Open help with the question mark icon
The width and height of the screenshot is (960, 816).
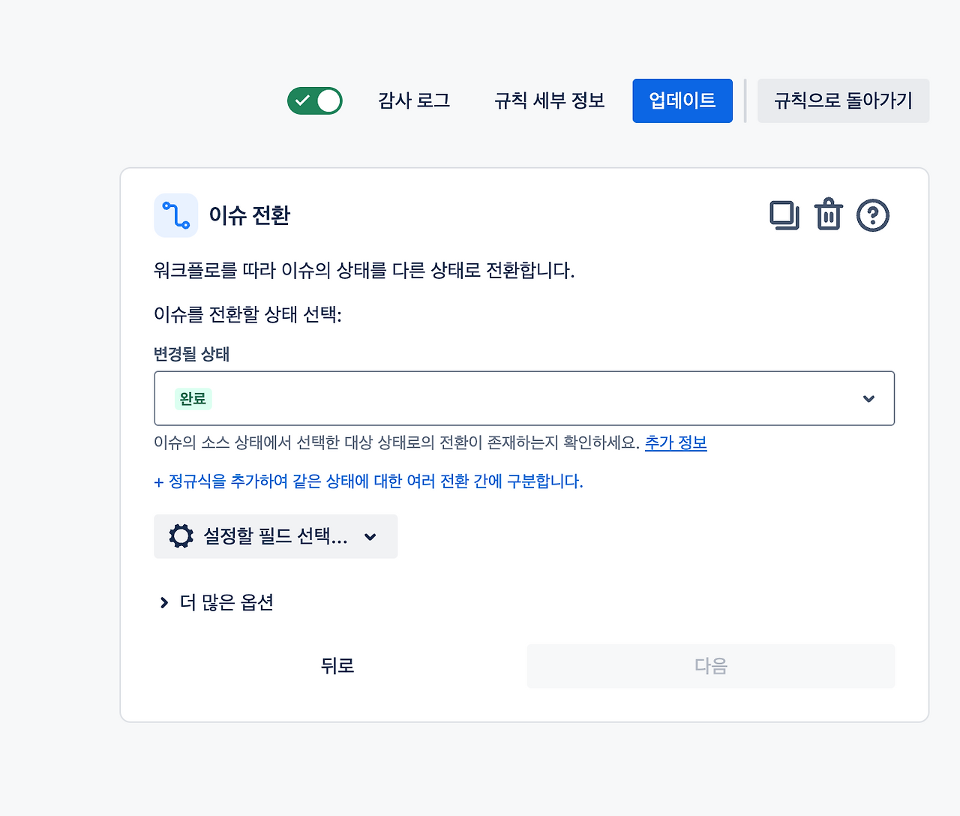coord(872,214)
